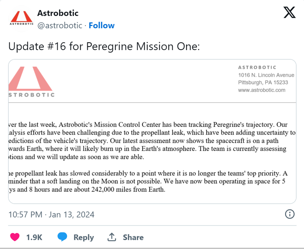304x249 pixels.
Task: Click the Astrobotic display name
Action: coord(57,13)
